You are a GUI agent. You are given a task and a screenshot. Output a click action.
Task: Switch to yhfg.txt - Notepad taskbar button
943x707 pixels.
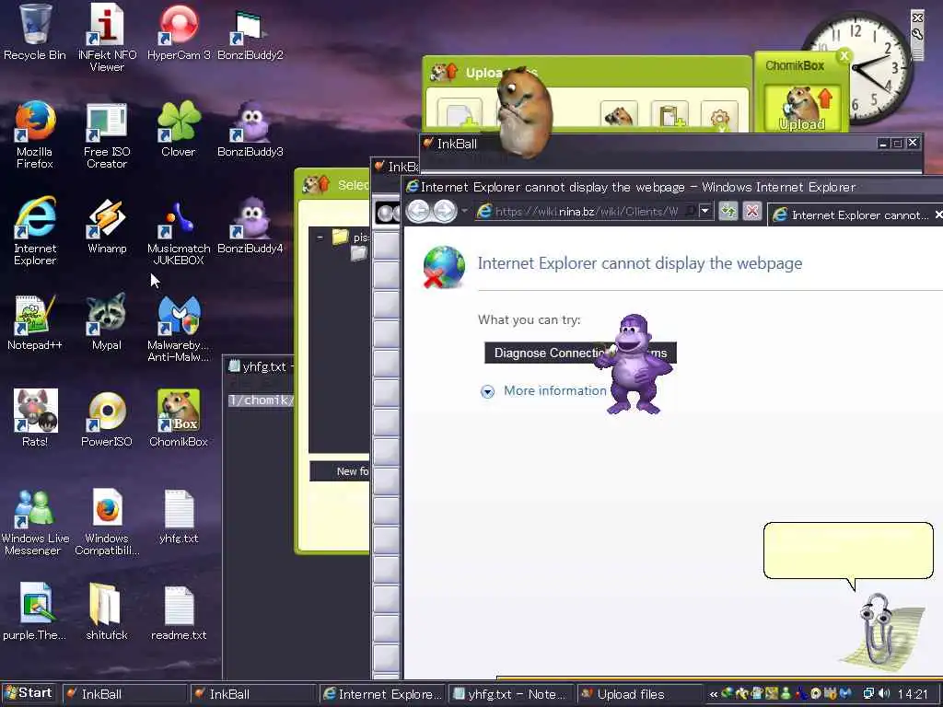511,694
